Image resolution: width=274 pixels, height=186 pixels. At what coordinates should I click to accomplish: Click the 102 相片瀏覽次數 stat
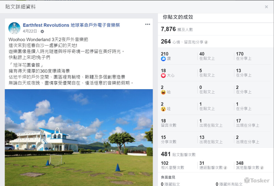coord(172,165)
